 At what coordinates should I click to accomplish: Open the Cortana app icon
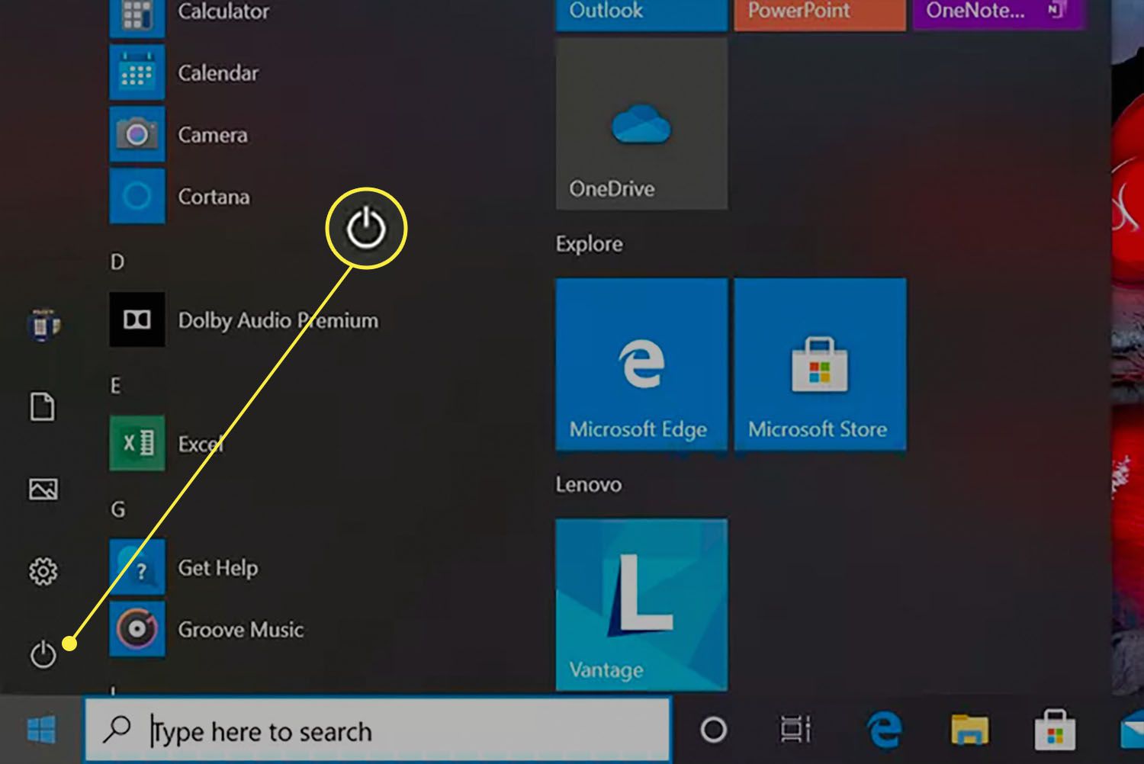(x=137, y=196)
